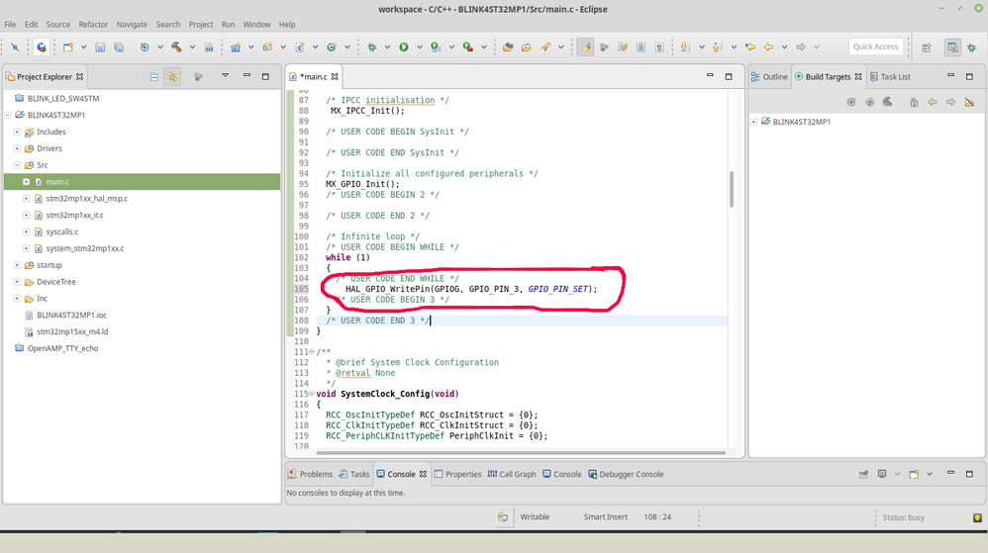Select stm32mp1xx_it.c in the project tree

click(x=74, y=215)
